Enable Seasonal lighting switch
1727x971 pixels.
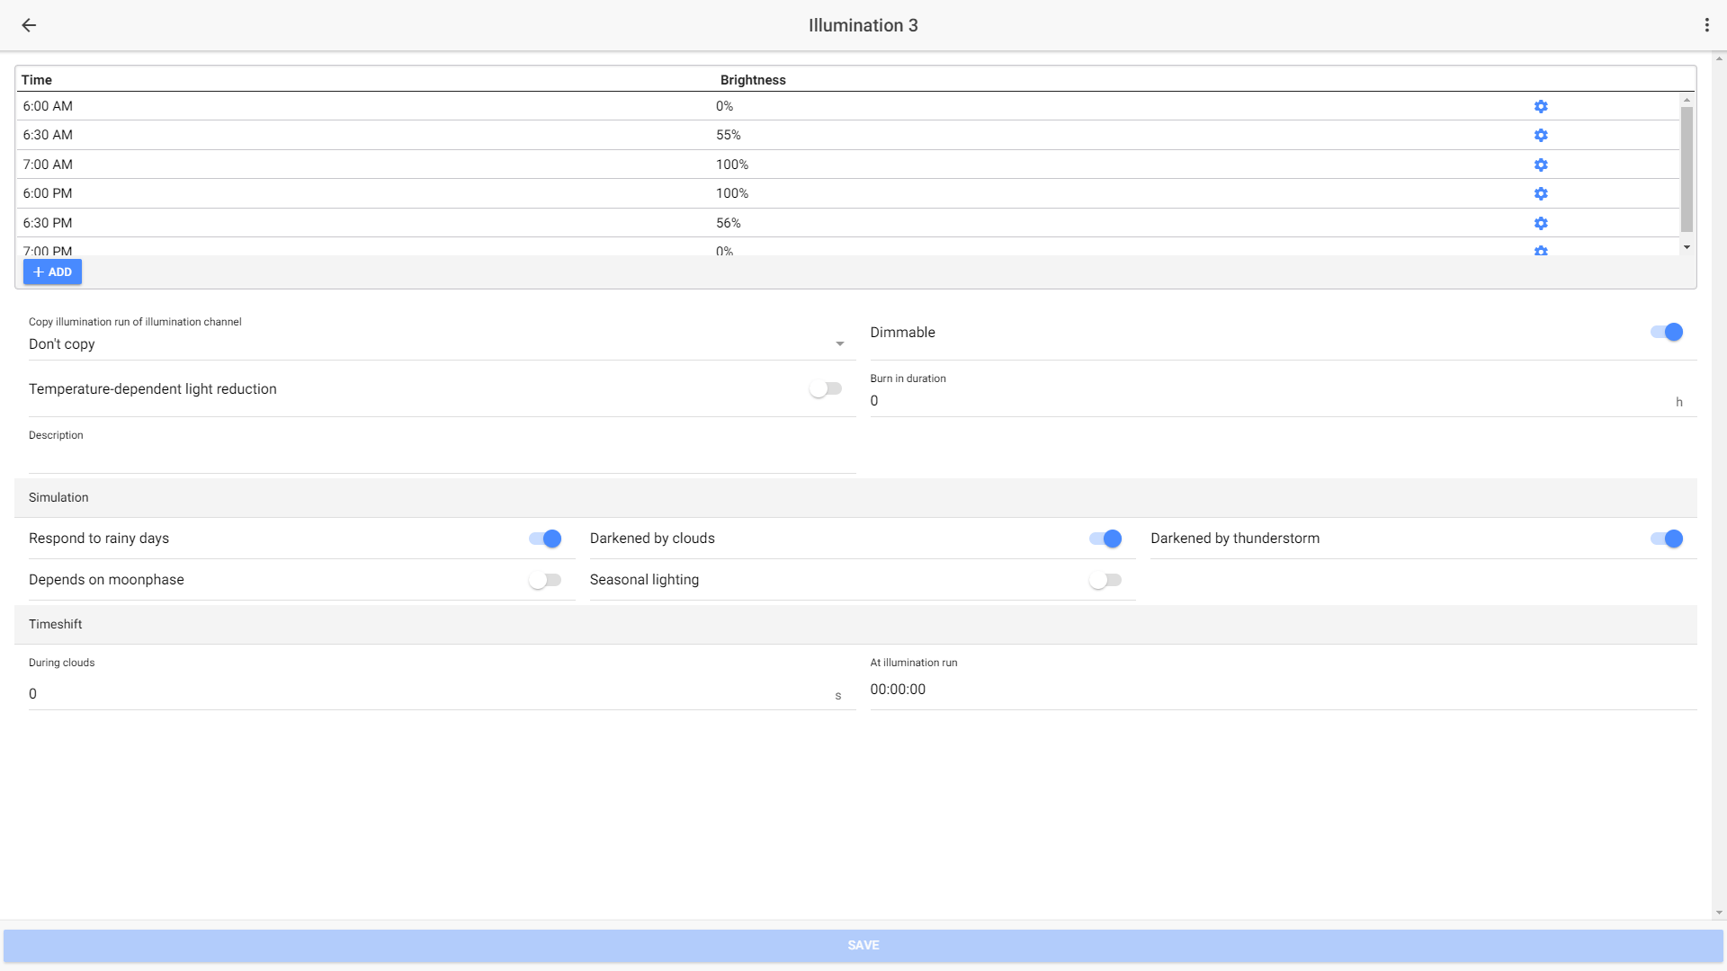click(x=1105, y=580)
